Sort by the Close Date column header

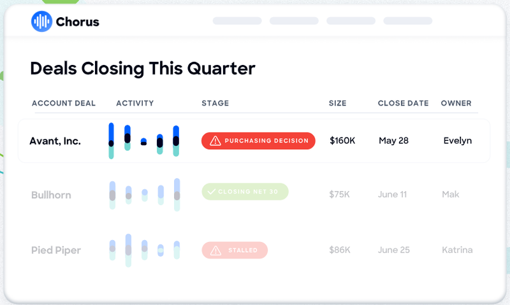(x=403, y=103)
